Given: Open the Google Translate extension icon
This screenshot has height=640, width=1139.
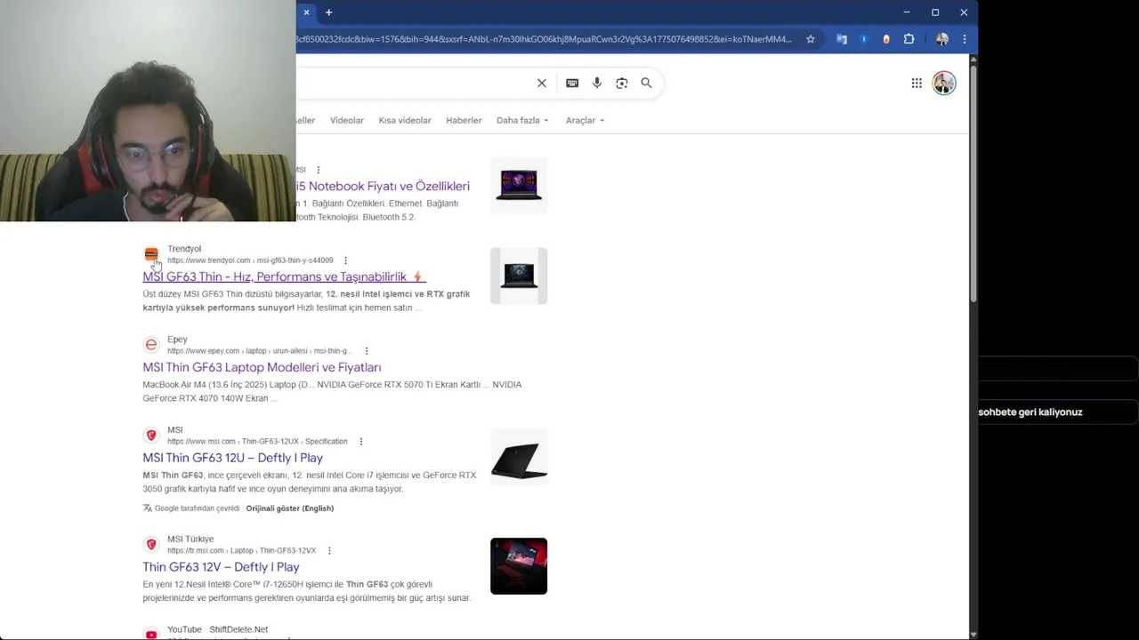Looking at the screenshot, I should pyautogui.click(x=841, y=39).
